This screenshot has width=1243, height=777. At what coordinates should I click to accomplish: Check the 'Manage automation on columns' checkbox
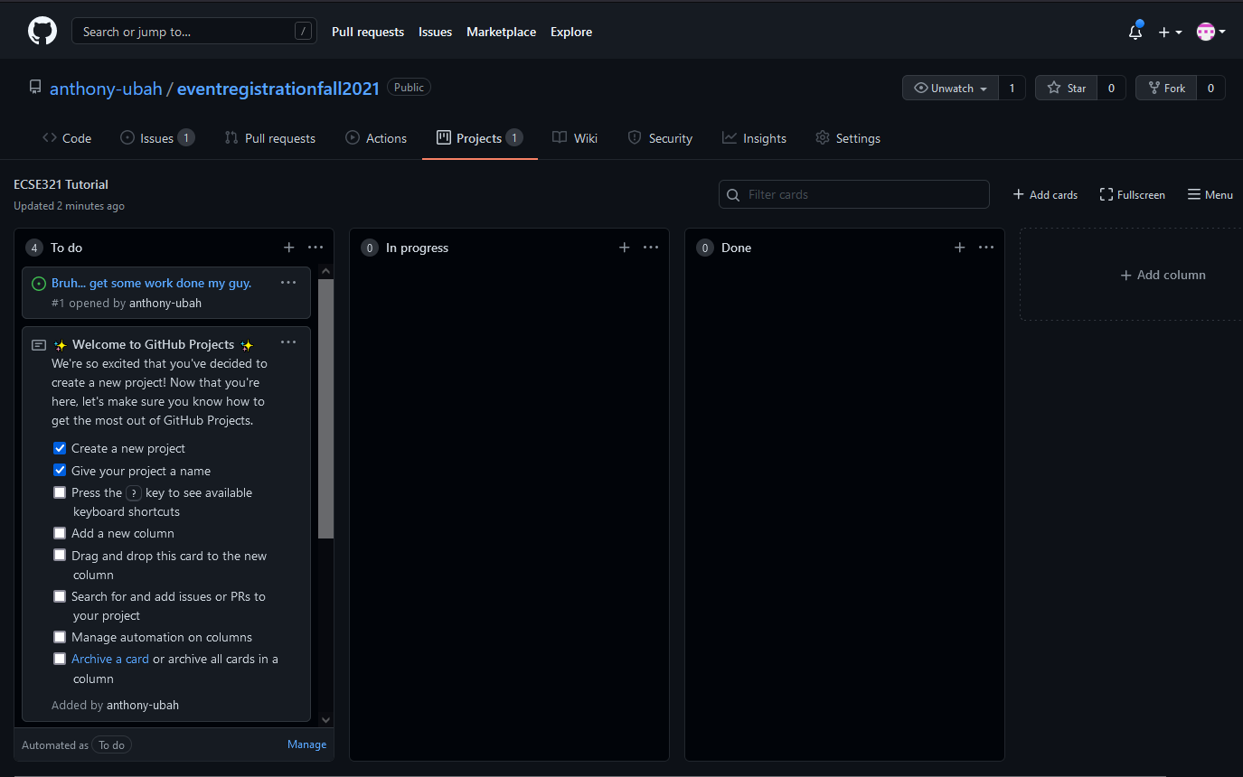pos(60,637)
